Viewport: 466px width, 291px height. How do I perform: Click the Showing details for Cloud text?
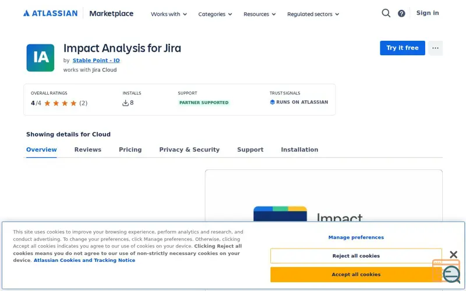(x=68, y=134)
